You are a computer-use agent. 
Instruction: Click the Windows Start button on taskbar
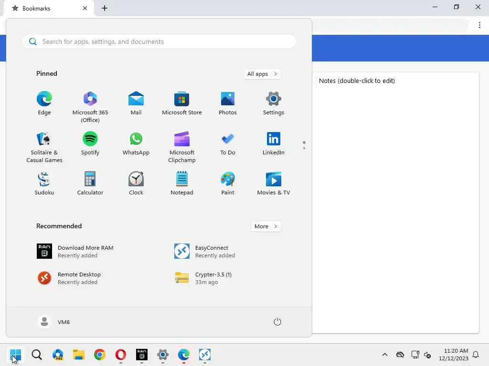pyautogui.click(x=15, y=355)
